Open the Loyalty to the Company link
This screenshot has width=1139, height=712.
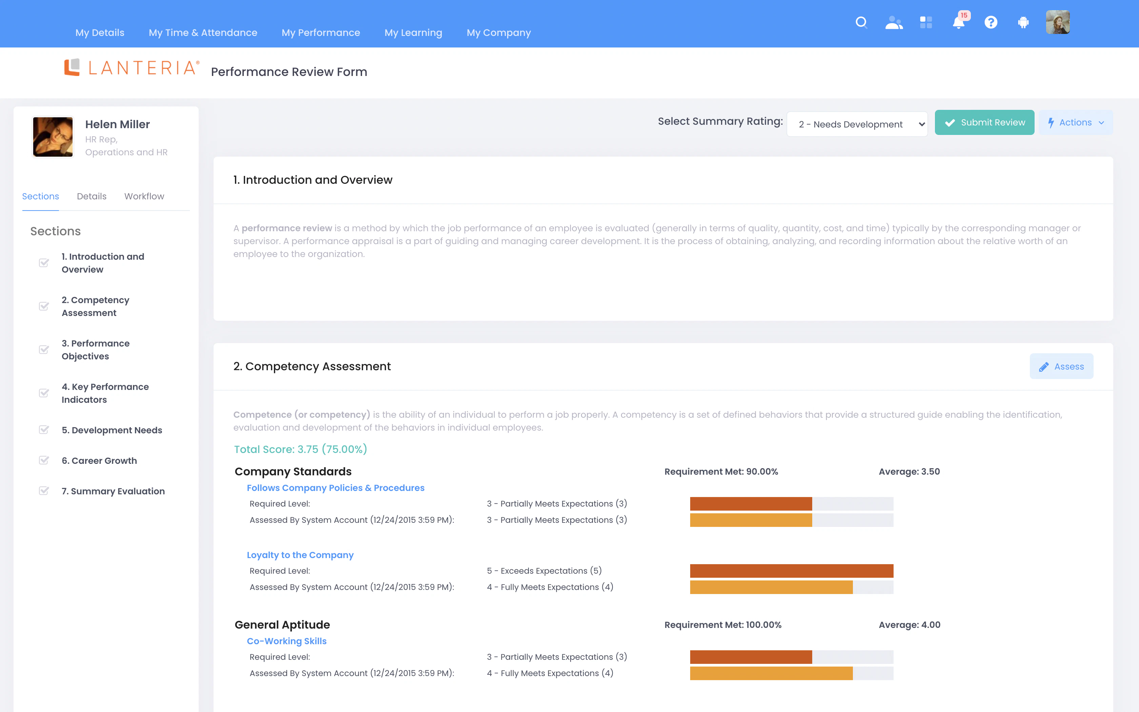[x=300, y=555]
